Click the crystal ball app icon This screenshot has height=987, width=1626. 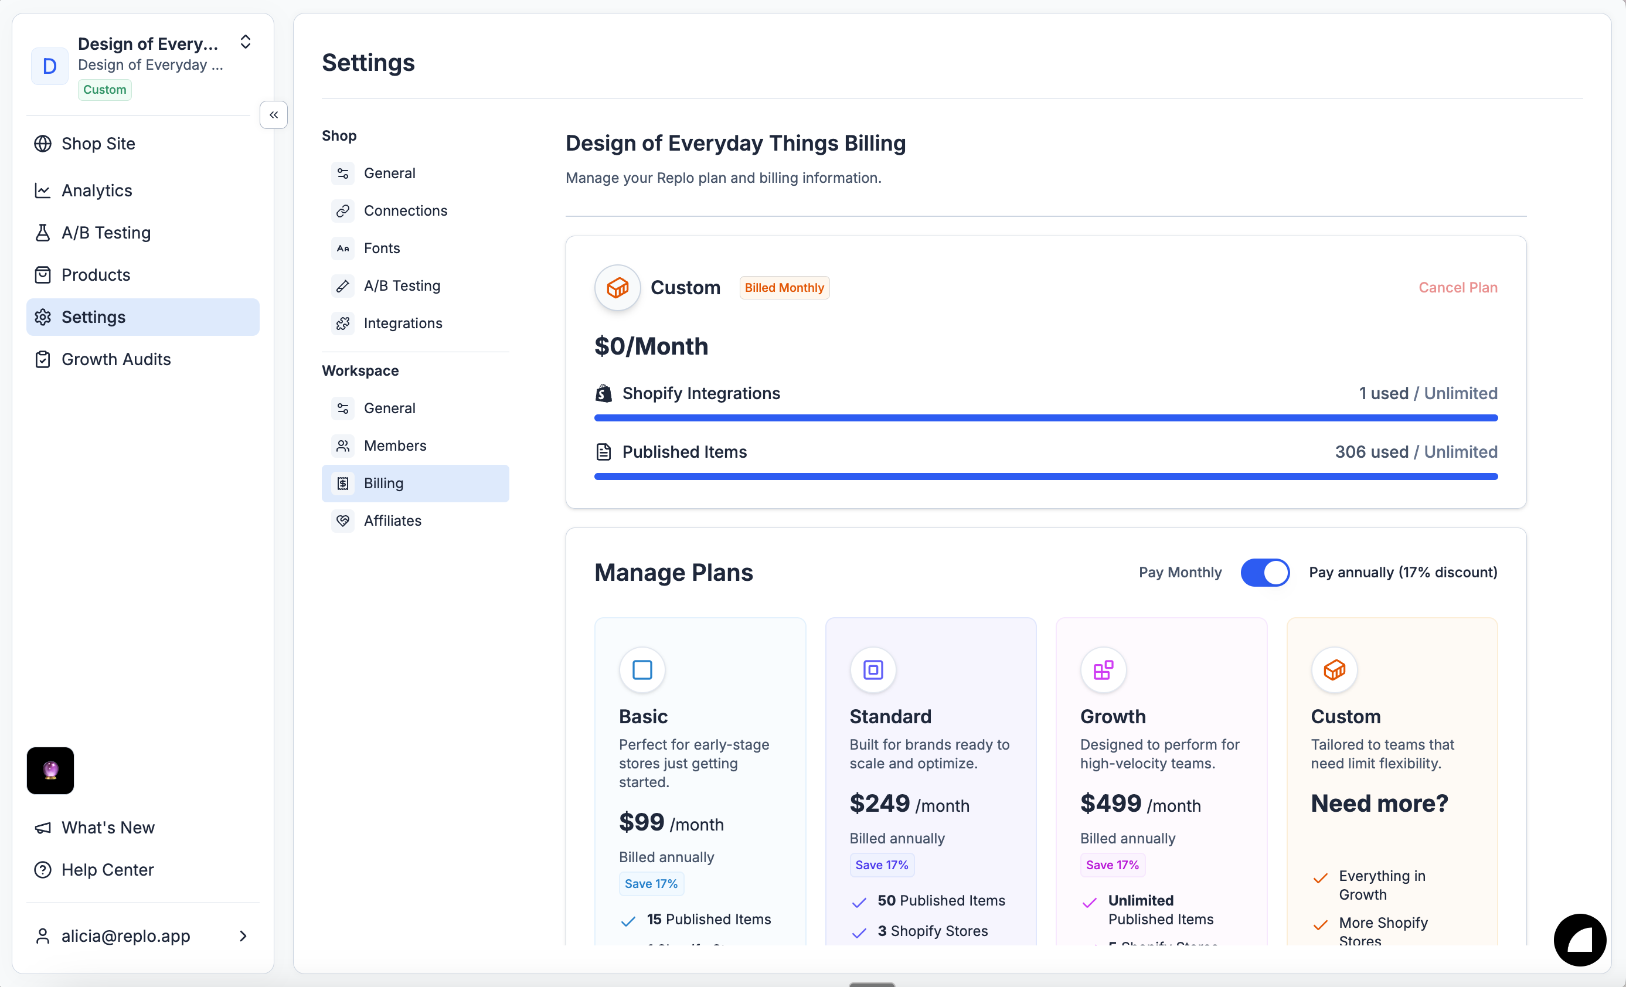[x=50, y=770]
